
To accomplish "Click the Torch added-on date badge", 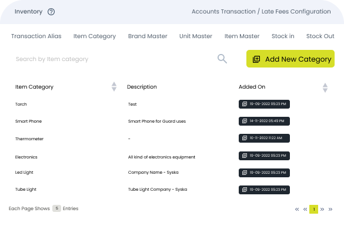I will coord(264,104).
